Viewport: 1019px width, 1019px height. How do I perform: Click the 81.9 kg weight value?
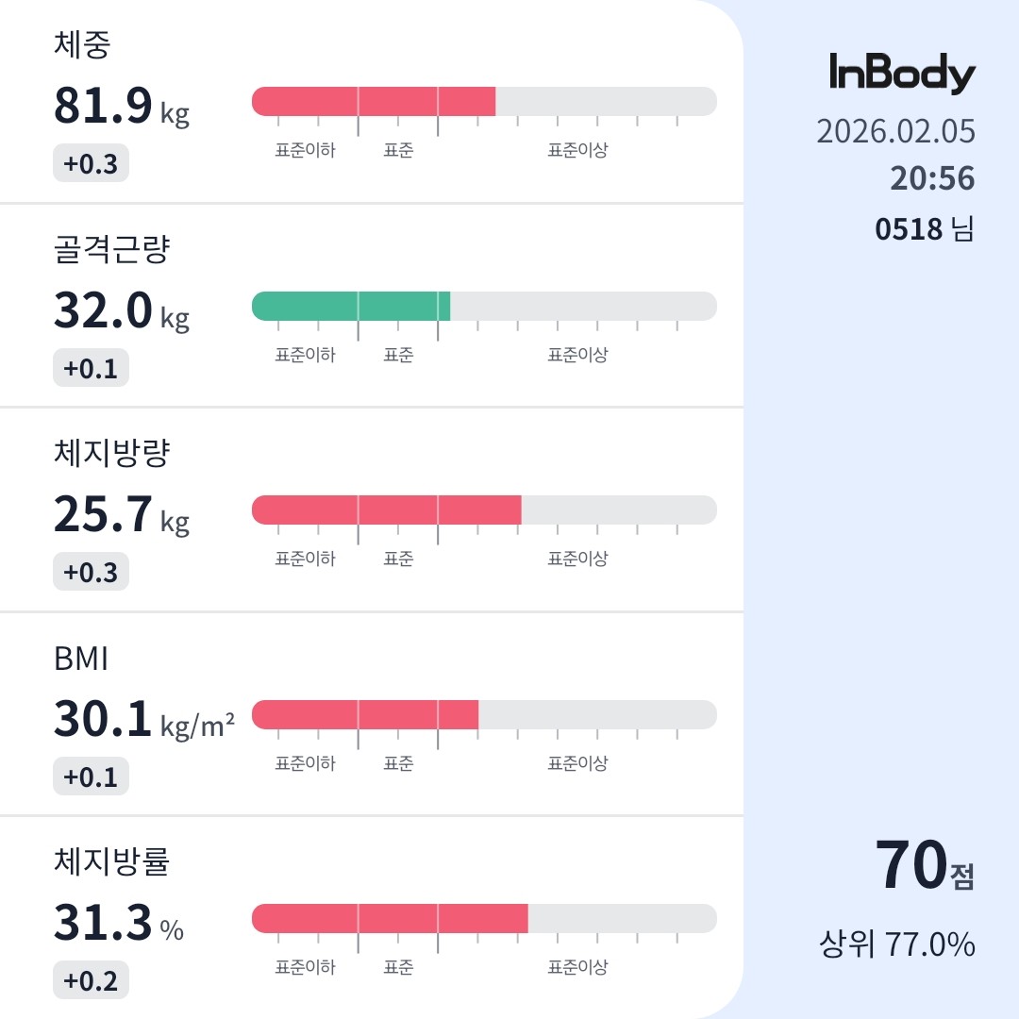pos(122,107)
